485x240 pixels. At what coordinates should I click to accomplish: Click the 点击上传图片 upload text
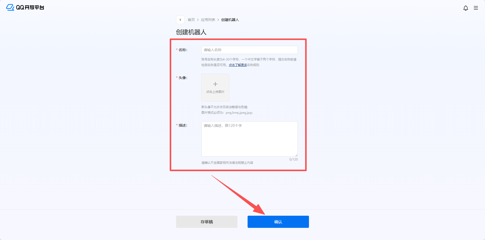pos(215,92)
